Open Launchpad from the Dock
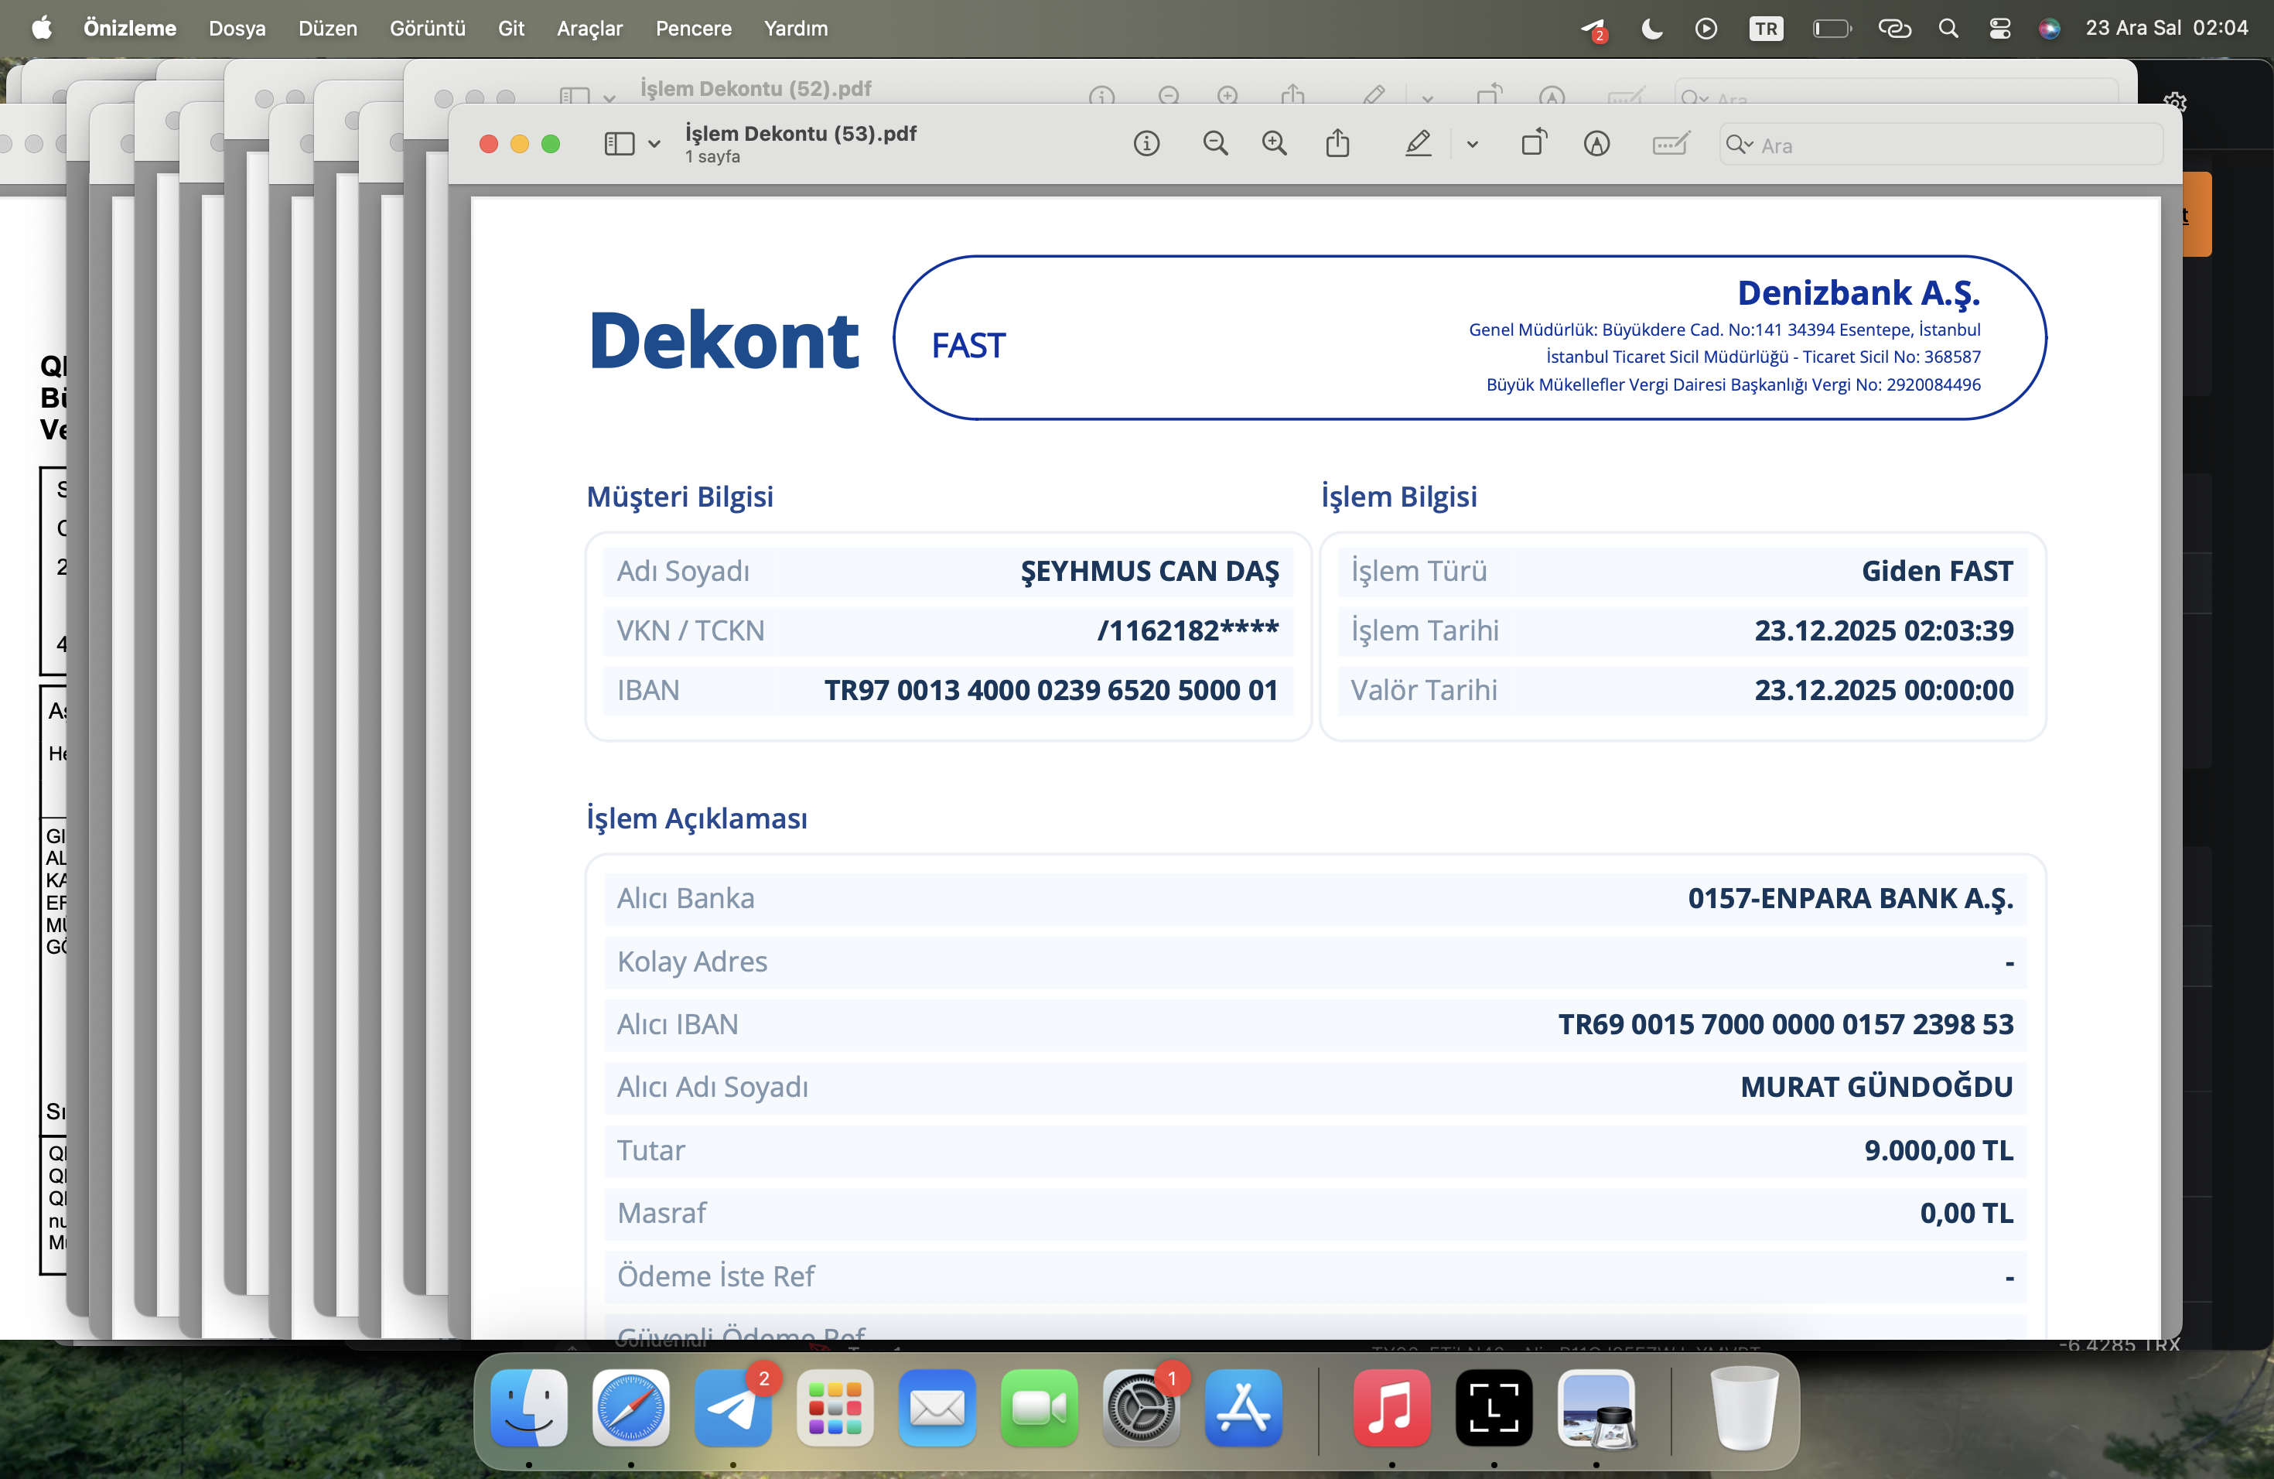This screenshot has width=2274, height=1479. pos(835,1407)
